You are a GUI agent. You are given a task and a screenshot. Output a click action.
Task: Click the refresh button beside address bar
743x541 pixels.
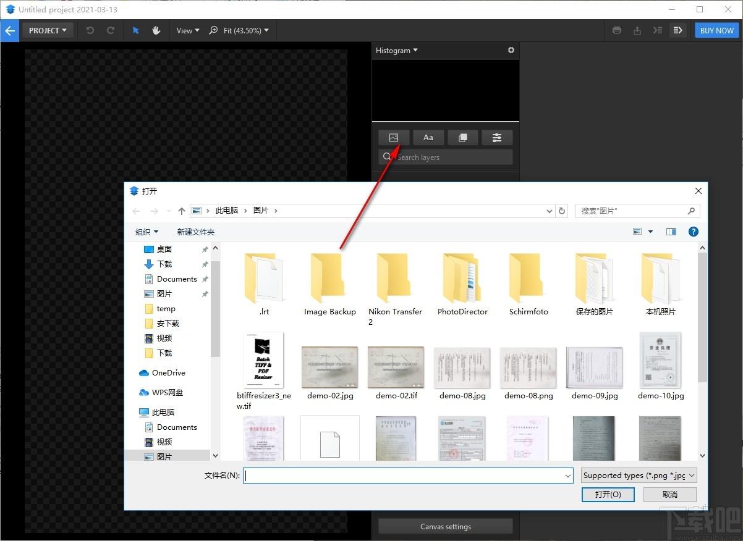[x=562, y=211]
